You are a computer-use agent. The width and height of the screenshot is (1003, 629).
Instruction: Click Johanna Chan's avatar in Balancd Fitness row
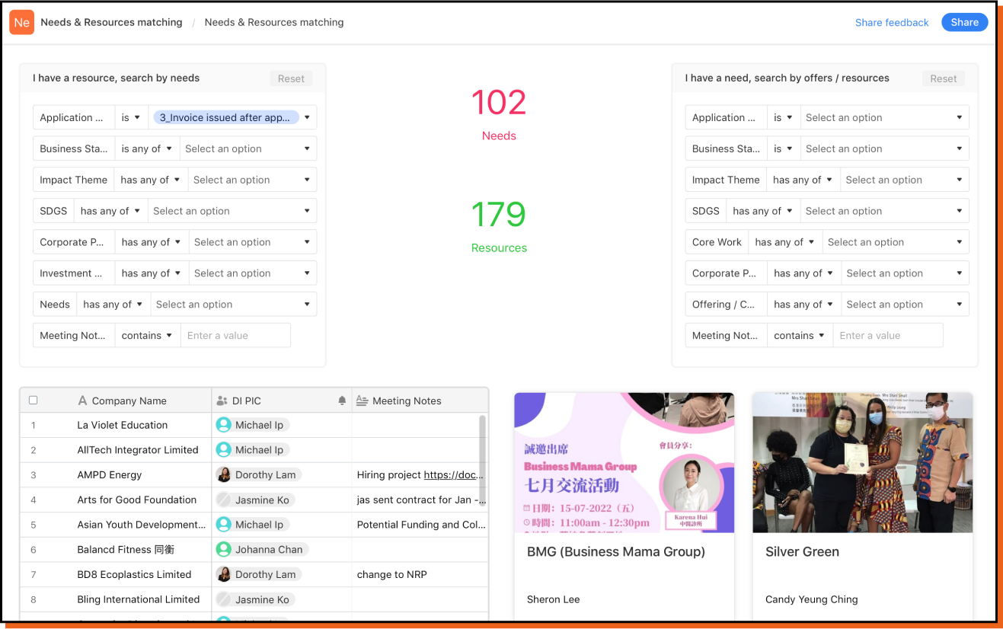223,549
